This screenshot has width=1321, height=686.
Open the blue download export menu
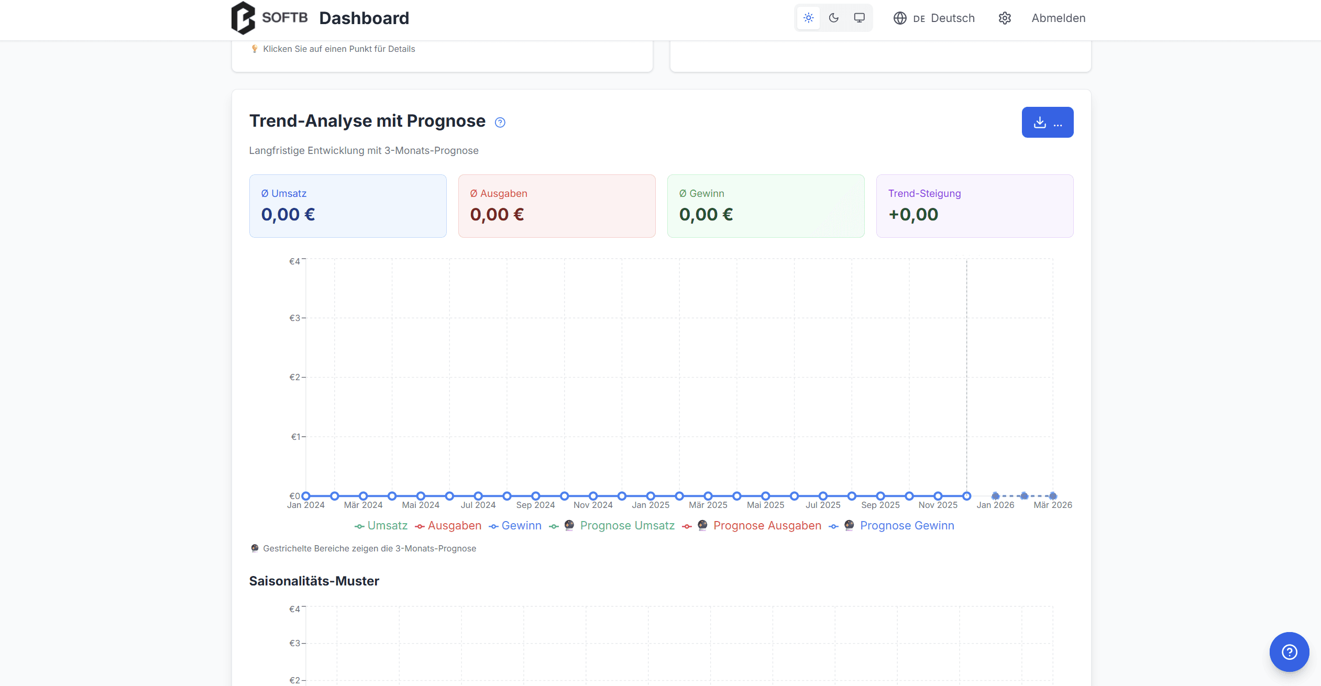(1047, 123)
